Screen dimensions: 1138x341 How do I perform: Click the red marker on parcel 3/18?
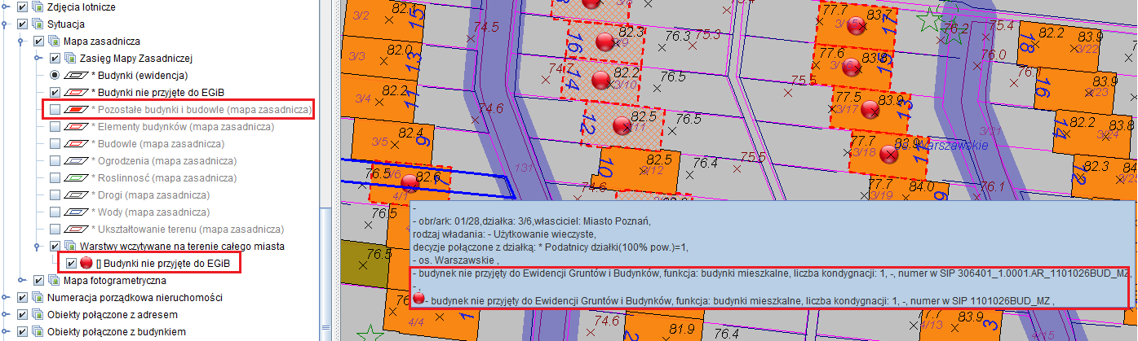point(889,153)
